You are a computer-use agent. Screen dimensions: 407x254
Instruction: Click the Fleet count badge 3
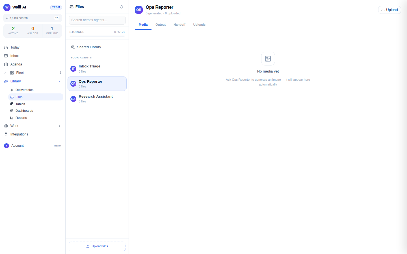coord(60,73)
